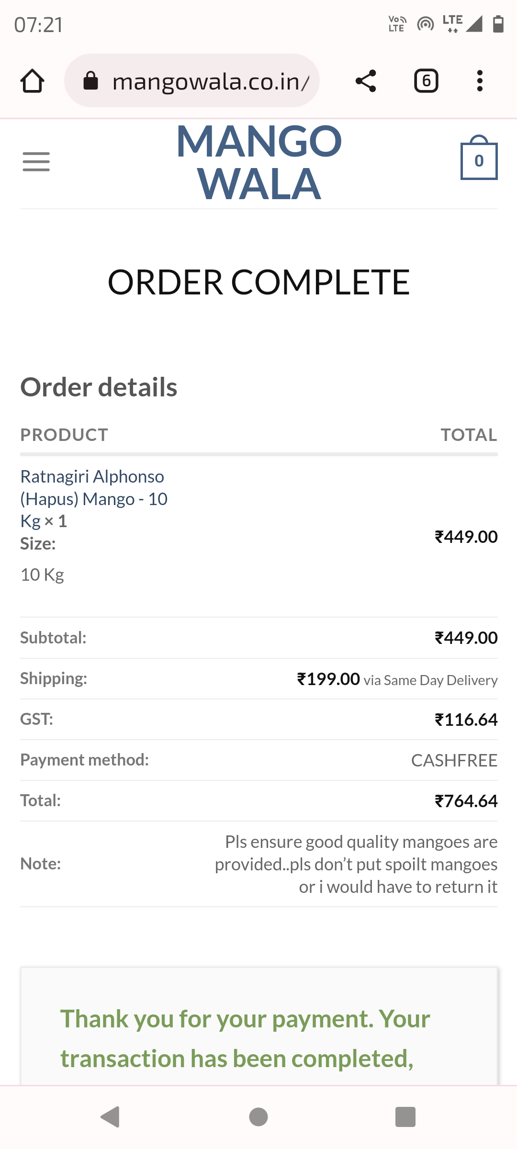Viewport: 517px width, 1149px height.
Task: Open the hamburger navigation menu
Action: point(36,162)
